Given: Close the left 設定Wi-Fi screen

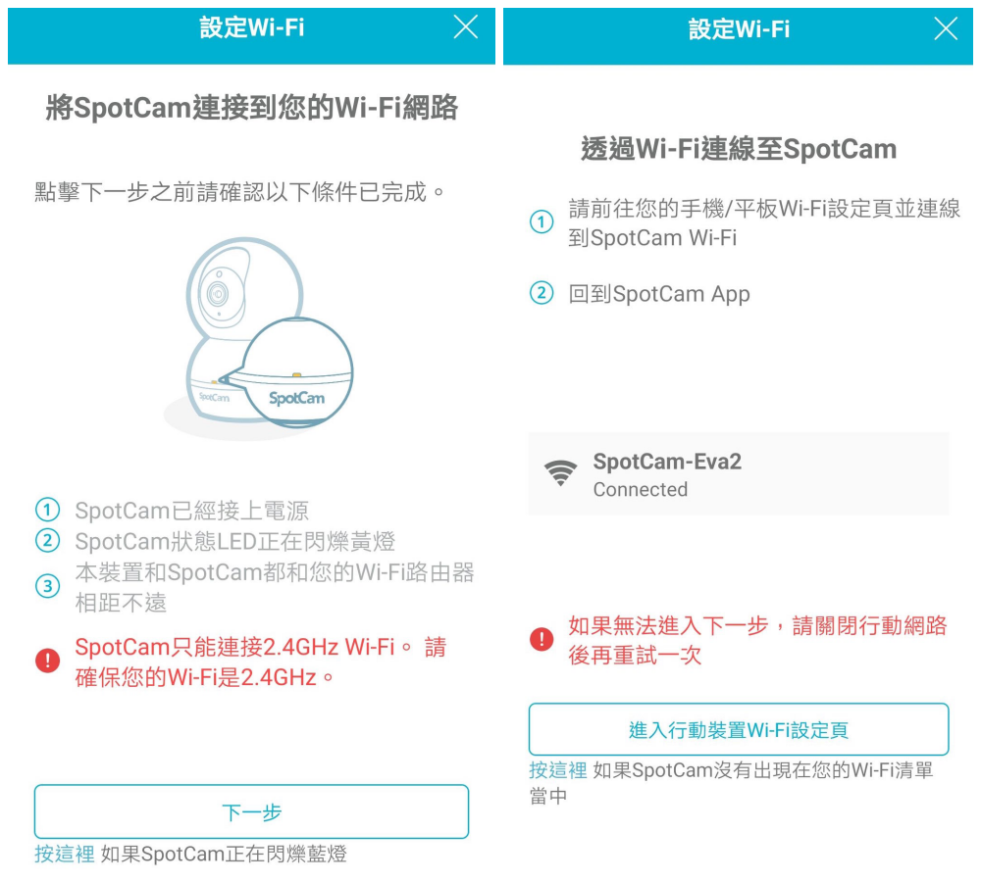Looking at the screenshot, I should 465,26.
